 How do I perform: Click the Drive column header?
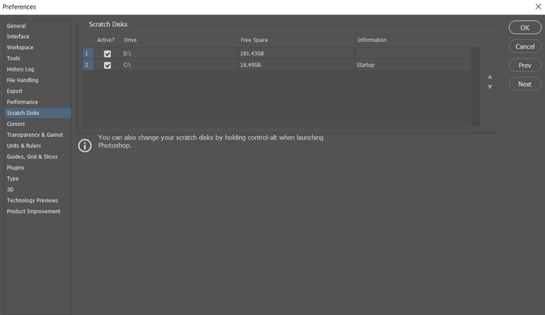click(x=130, y=40)
